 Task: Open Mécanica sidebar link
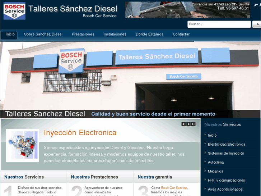tap(215, 172)
